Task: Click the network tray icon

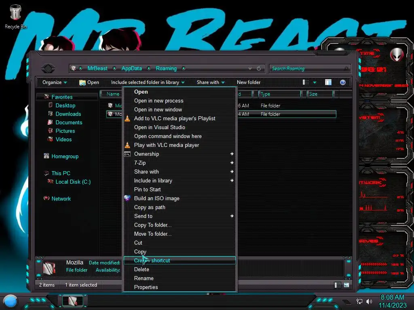Action: 359,301
